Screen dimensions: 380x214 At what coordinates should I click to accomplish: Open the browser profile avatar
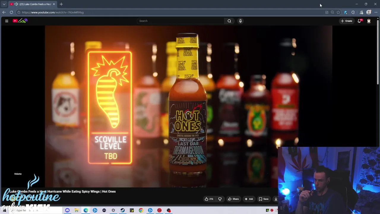click(369, 12)
